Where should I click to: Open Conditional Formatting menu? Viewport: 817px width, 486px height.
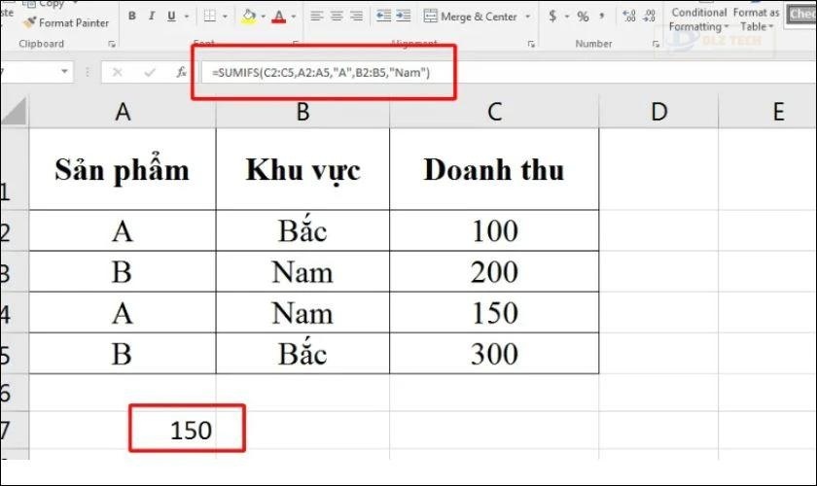coord(698,19)
